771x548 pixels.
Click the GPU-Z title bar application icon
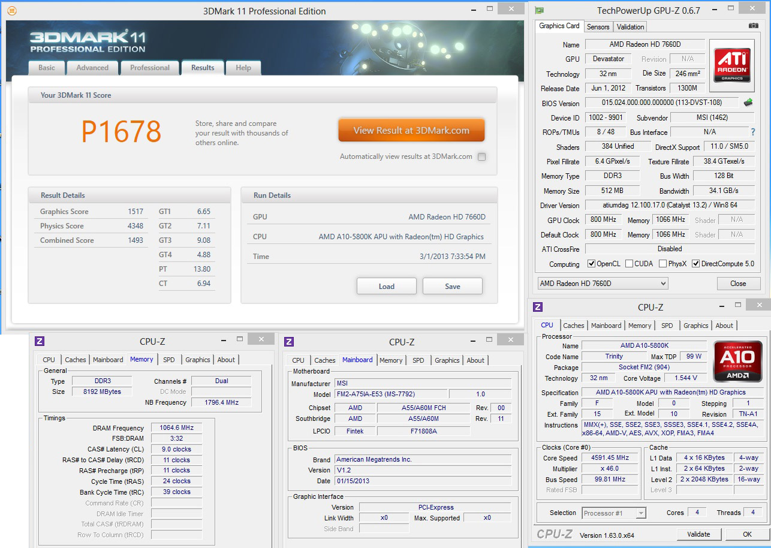tap(540, 10)
